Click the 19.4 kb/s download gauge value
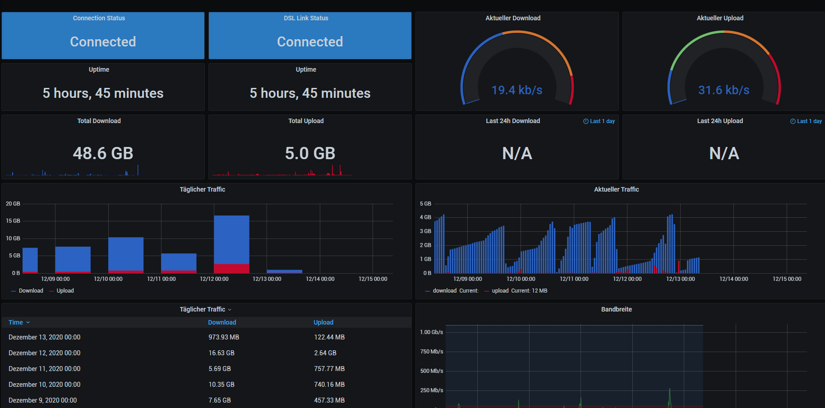The image size is (825, 408). coord(517,90)
